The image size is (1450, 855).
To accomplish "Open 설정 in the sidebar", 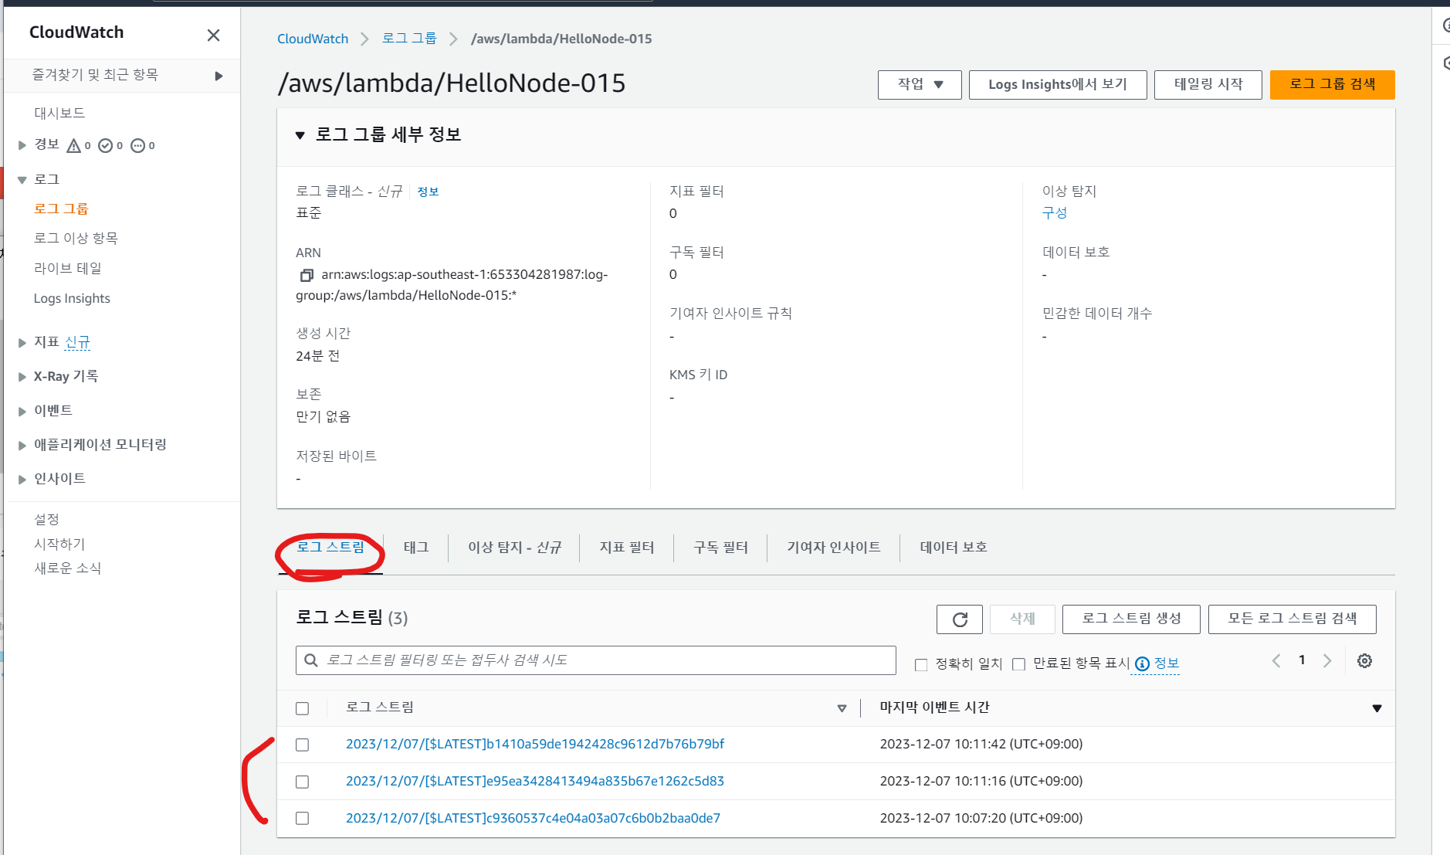I will pyautogui.click(x=46, y=519).
